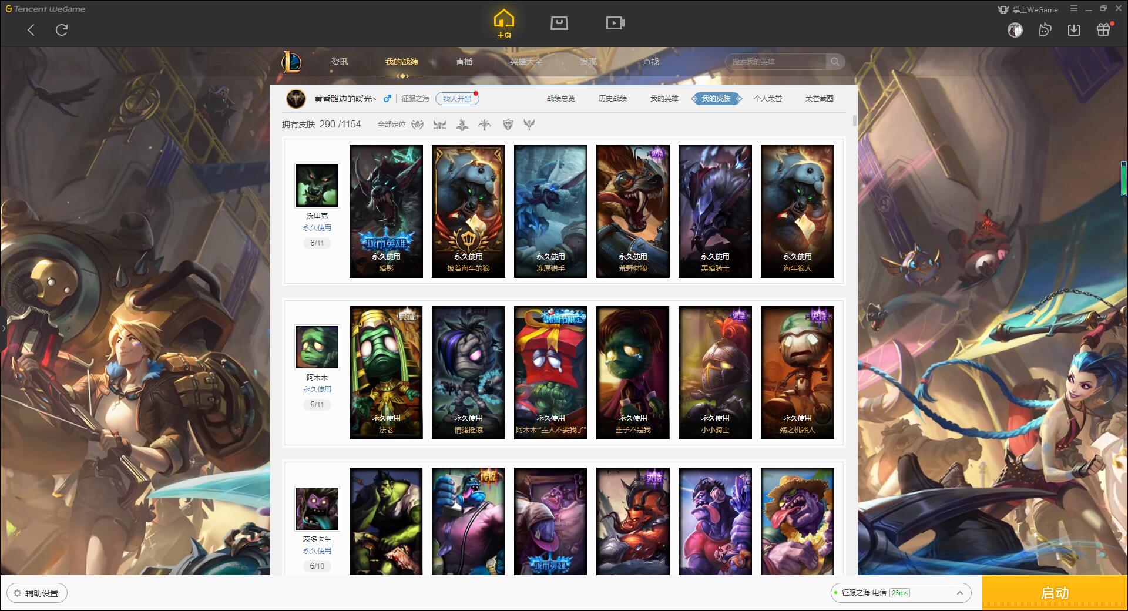Expand the left edge side panel arrow
This screenshot has width=1128, height=611.
click(x=3, y=328)
